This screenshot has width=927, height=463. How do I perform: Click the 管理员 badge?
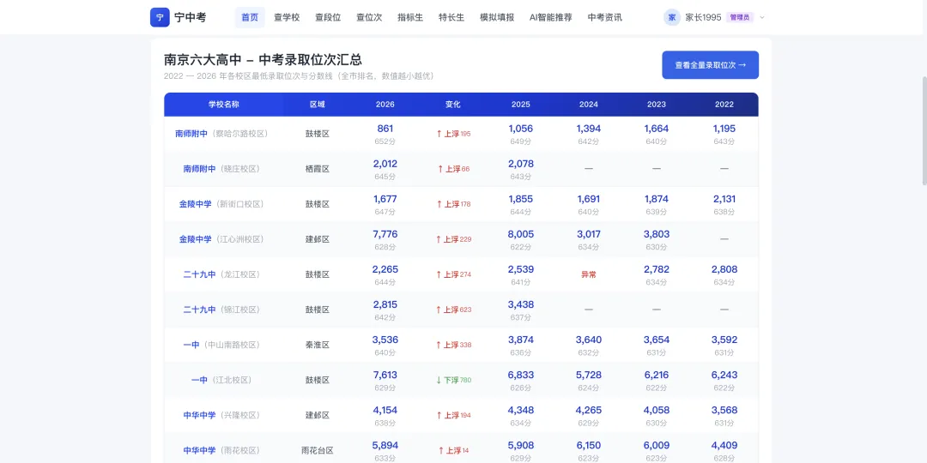[x=740, y=17]
